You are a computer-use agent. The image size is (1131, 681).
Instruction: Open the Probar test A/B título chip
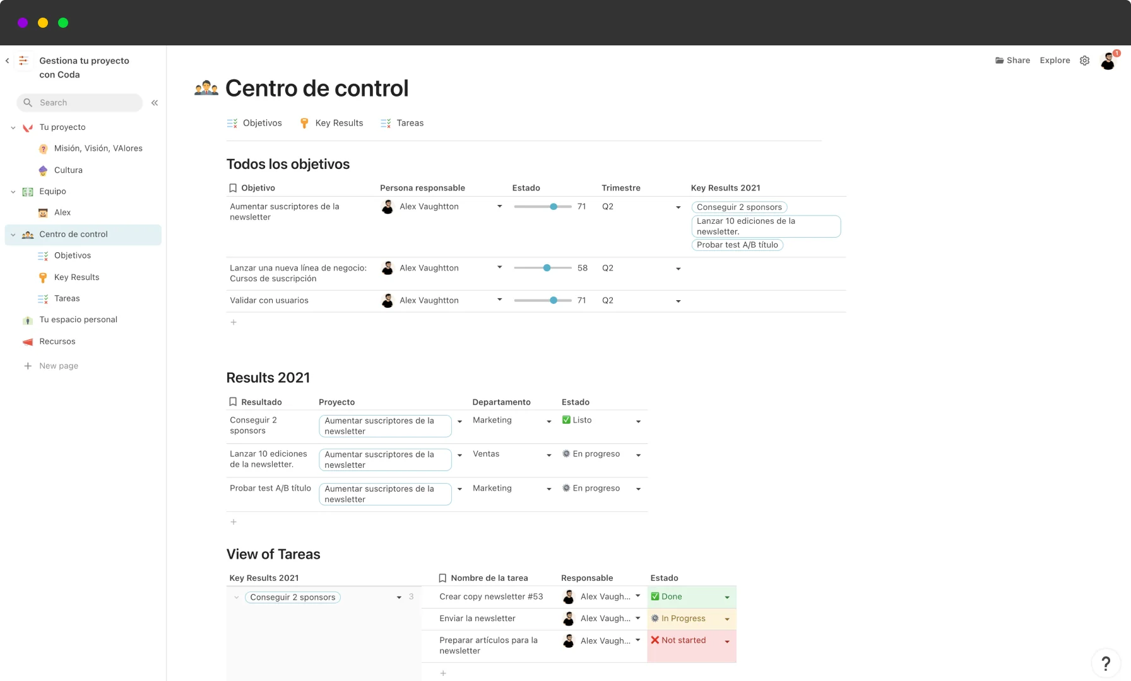(x=737, y=245)
